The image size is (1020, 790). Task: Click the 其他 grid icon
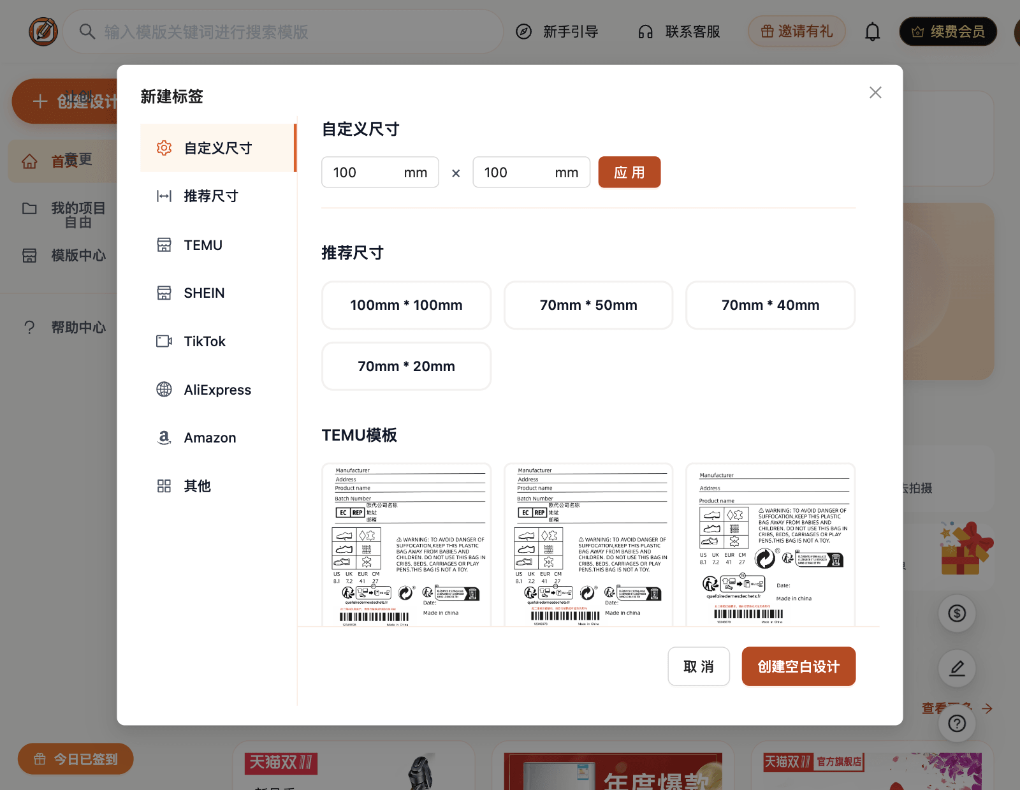(x=164, y=486)
